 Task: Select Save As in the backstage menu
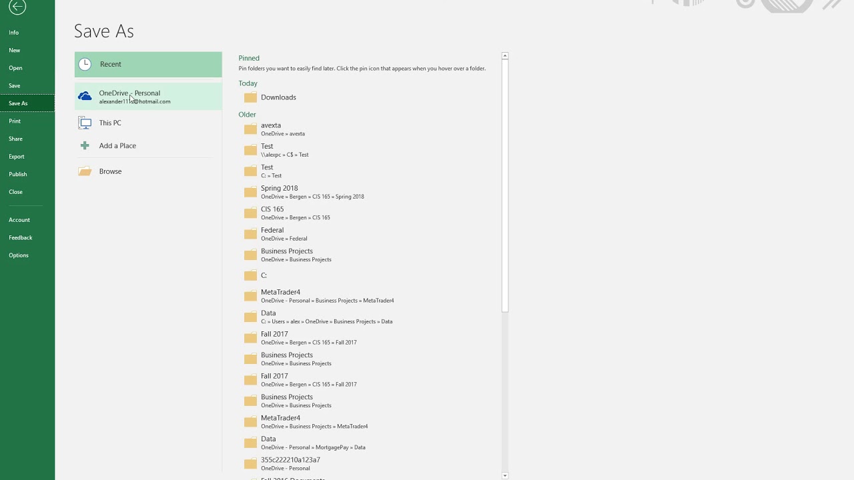(27, 103)
